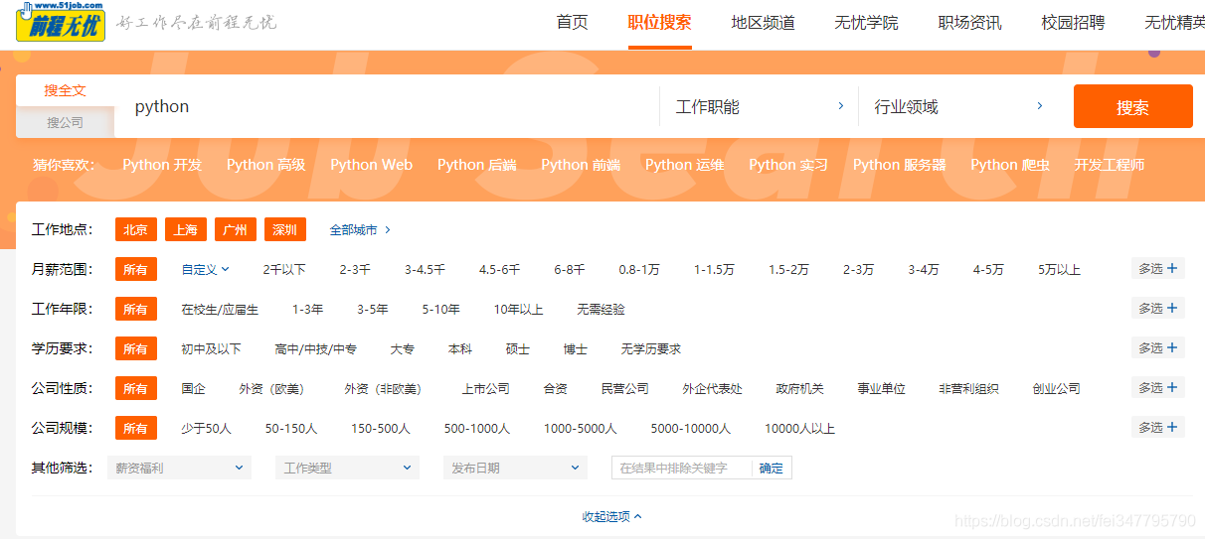Filter company size by 少于50人
This screenshot has width=1205, height=539.
(x=206, y=428)
